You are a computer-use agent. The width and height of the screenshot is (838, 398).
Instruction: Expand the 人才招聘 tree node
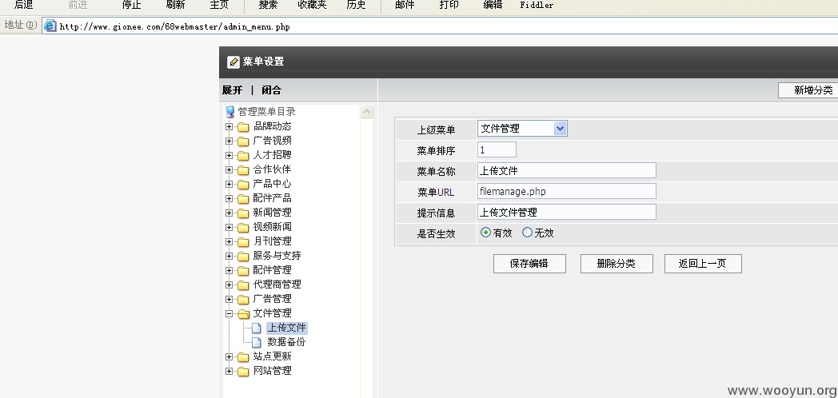click(229, 156)
